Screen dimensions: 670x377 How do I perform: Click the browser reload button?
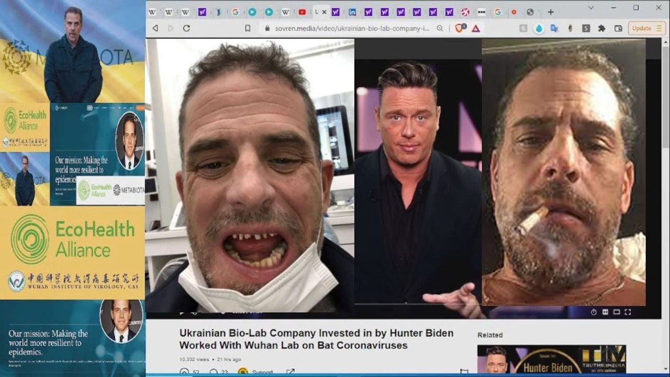pos(186,28)
